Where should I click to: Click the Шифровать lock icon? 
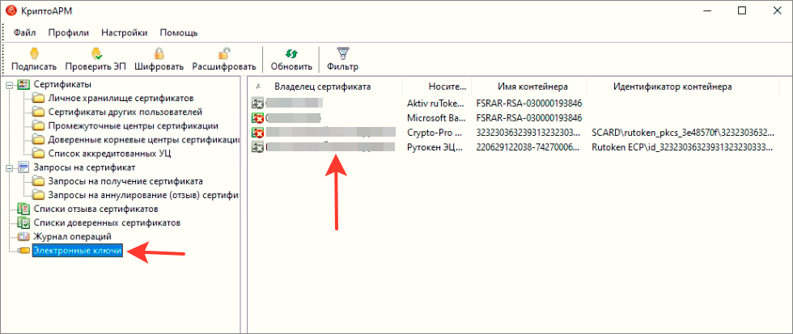click(159, 53)
